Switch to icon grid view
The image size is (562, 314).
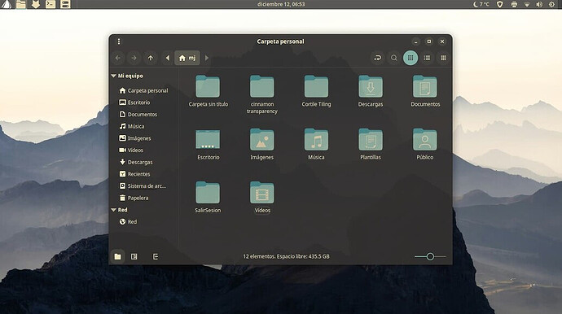[x=411, y=58]
